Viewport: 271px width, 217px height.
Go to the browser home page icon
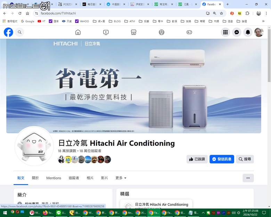27,13
